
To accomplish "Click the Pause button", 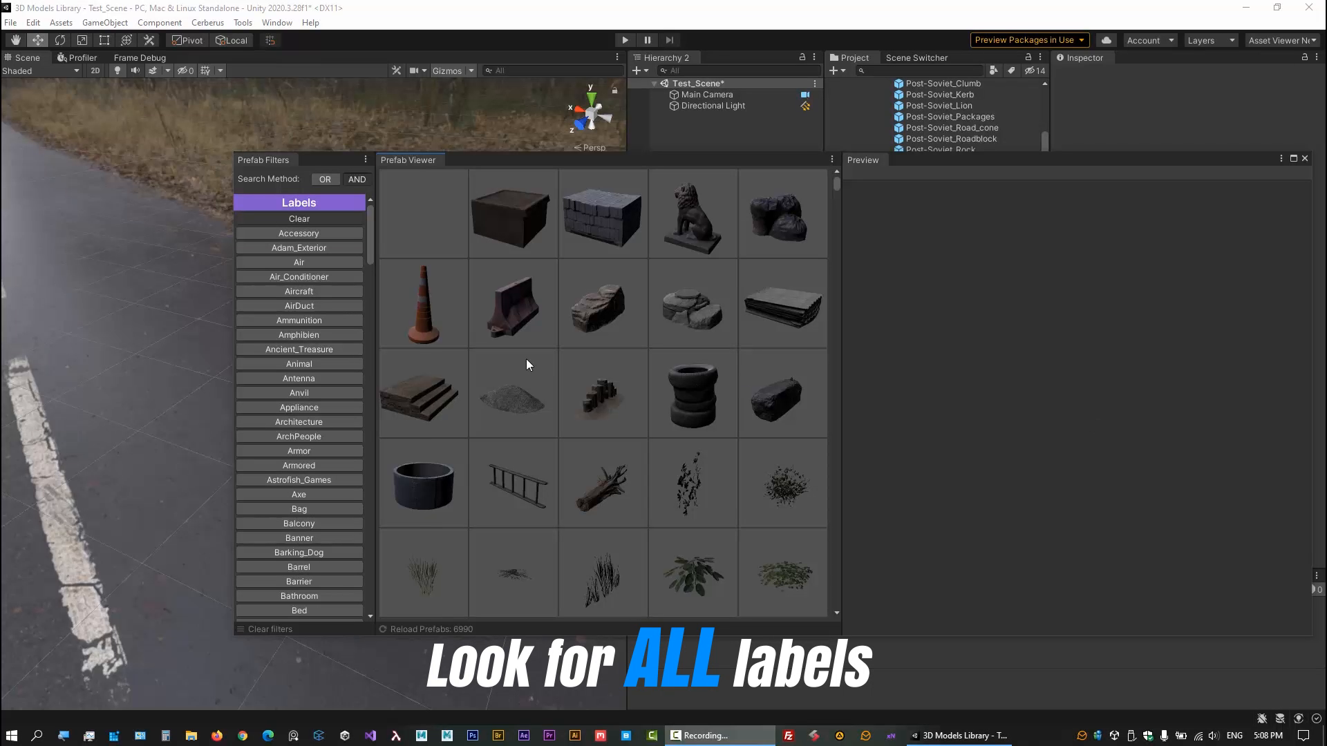I will [647, 40].
